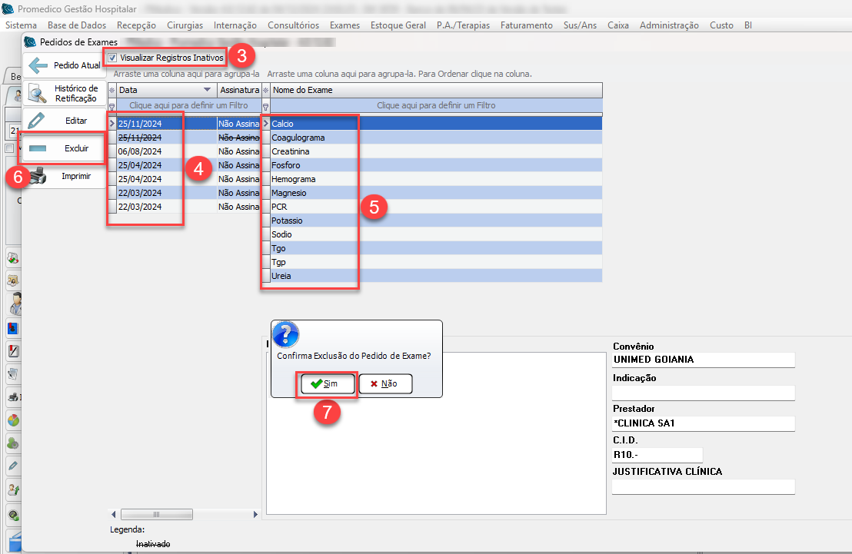Click the Prestador field showing *CLINICA SA1
Image resolution: width=852 pixels, height=554 pixels.
[x=703, y=423]
